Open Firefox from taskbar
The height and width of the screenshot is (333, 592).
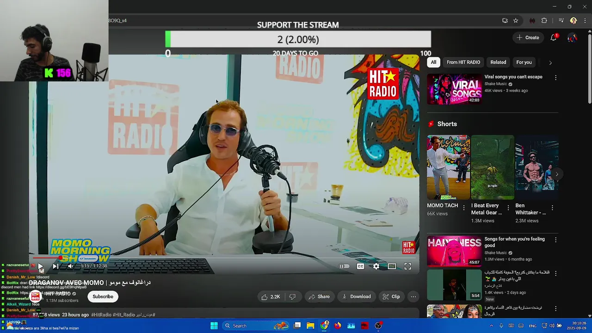[x=338, y=326]
